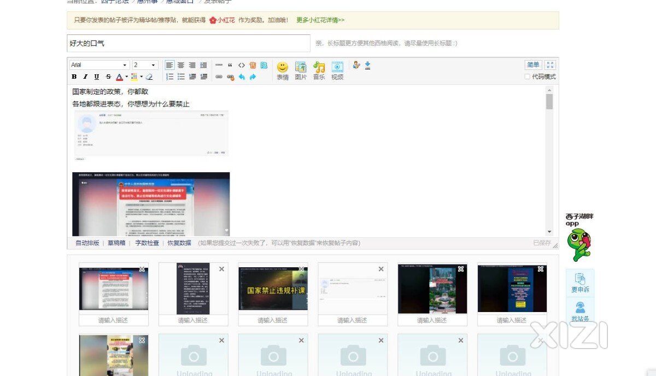Select the aerial building uploaded thumbnail
The image size is (656, 376).
(432, 288)
